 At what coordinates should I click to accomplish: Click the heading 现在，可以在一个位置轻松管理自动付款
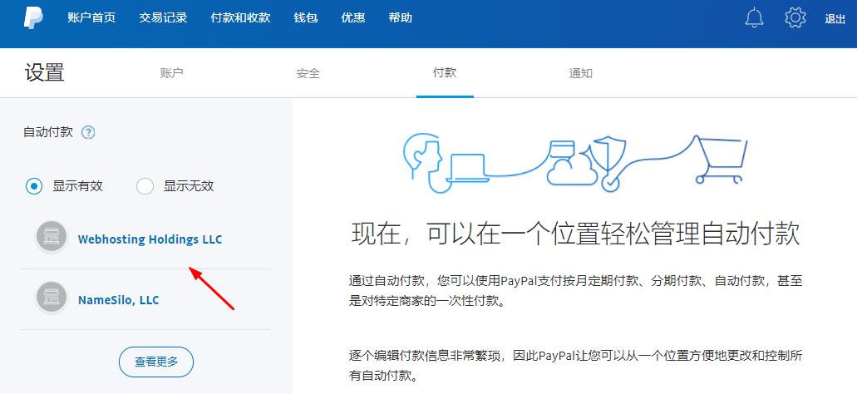575,234
